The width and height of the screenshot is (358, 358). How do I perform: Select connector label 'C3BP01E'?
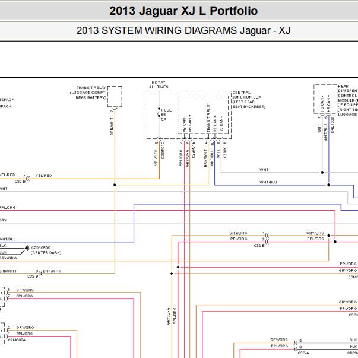[x=225, y=150]
